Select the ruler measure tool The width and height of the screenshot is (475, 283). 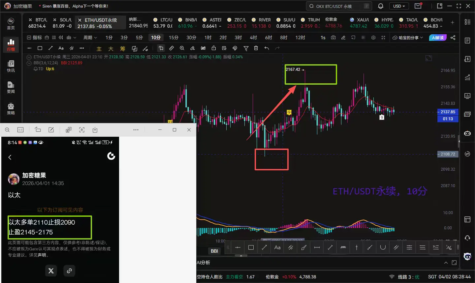click(x=172, y=48)
